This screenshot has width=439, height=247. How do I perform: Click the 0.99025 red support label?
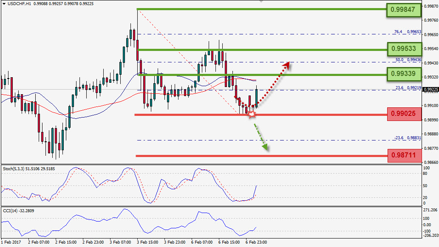click(404, 114)
